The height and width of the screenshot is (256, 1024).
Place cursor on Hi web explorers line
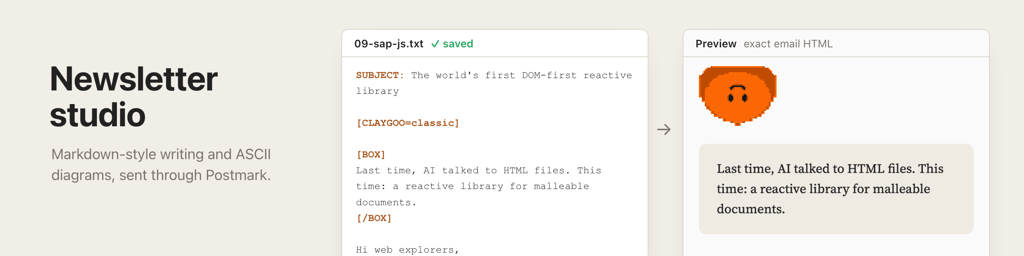(407, 250)
